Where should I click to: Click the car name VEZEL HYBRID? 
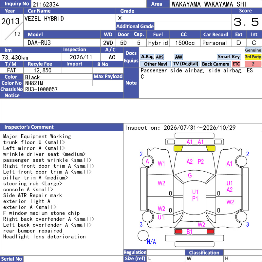(x=44, y=19)
